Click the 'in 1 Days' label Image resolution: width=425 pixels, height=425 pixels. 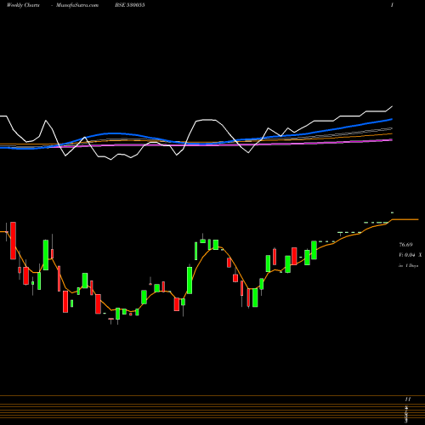click(408, 266)
